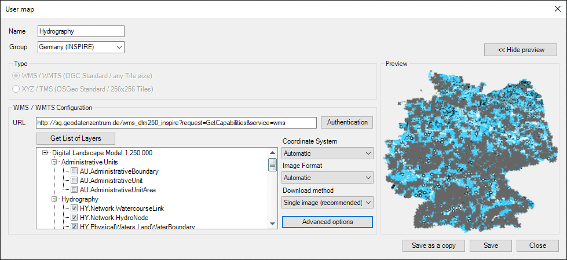Screen dimensions: 567x260
Task: Click the Get List of Layers button
Action: 76,138
